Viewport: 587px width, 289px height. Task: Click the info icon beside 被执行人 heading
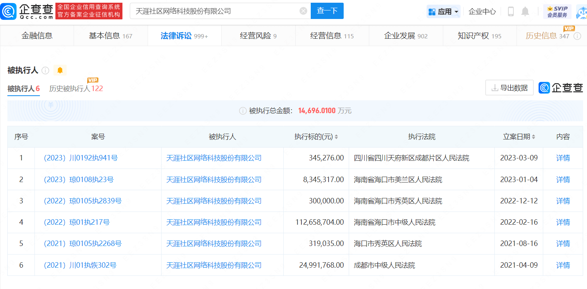click(45, 71)
